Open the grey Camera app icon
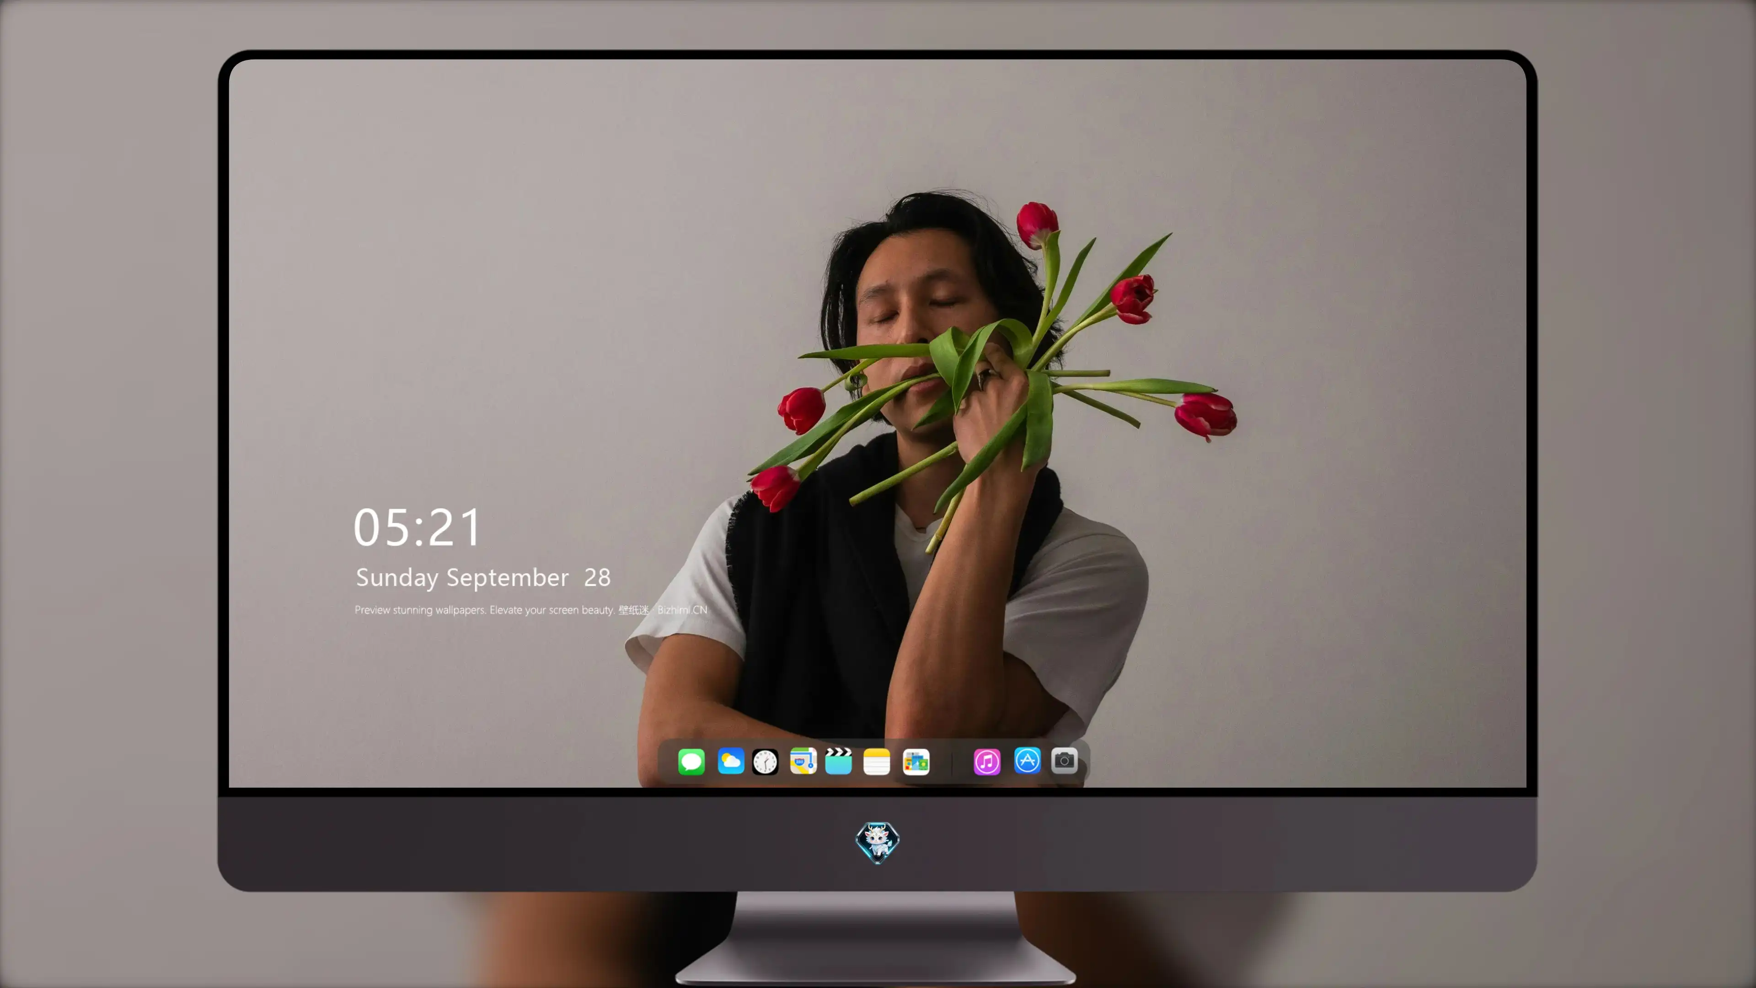The image size is (1756, 988). point(1064,761)
